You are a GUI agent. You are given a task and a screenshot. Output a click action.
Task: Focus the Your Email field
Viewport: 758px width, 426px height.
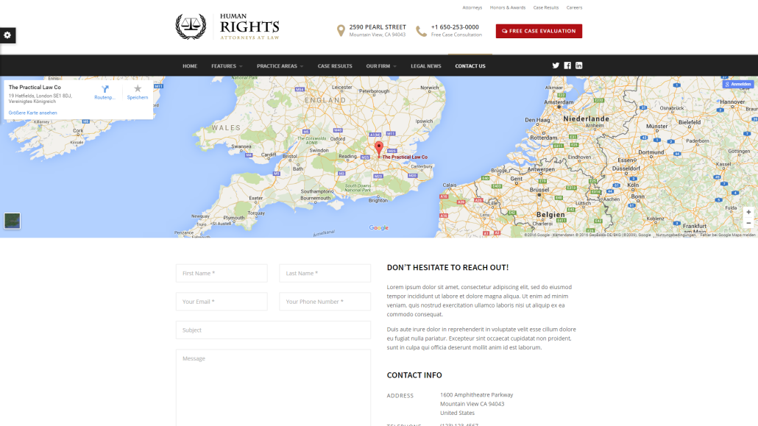(222, 302)
